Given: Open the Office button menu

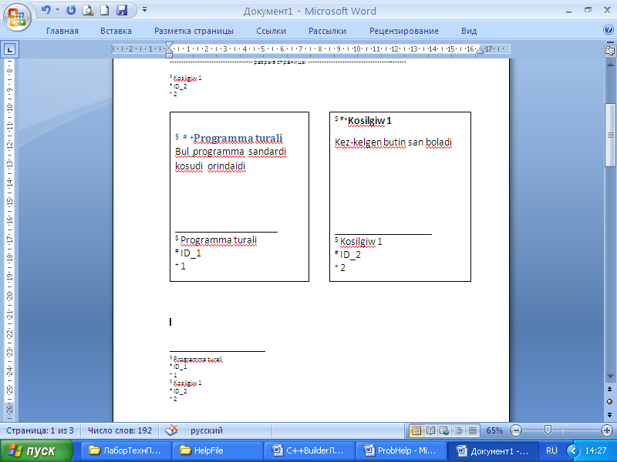Looking at the screenshot, I should pyautogui.click(x=17, y=17).
